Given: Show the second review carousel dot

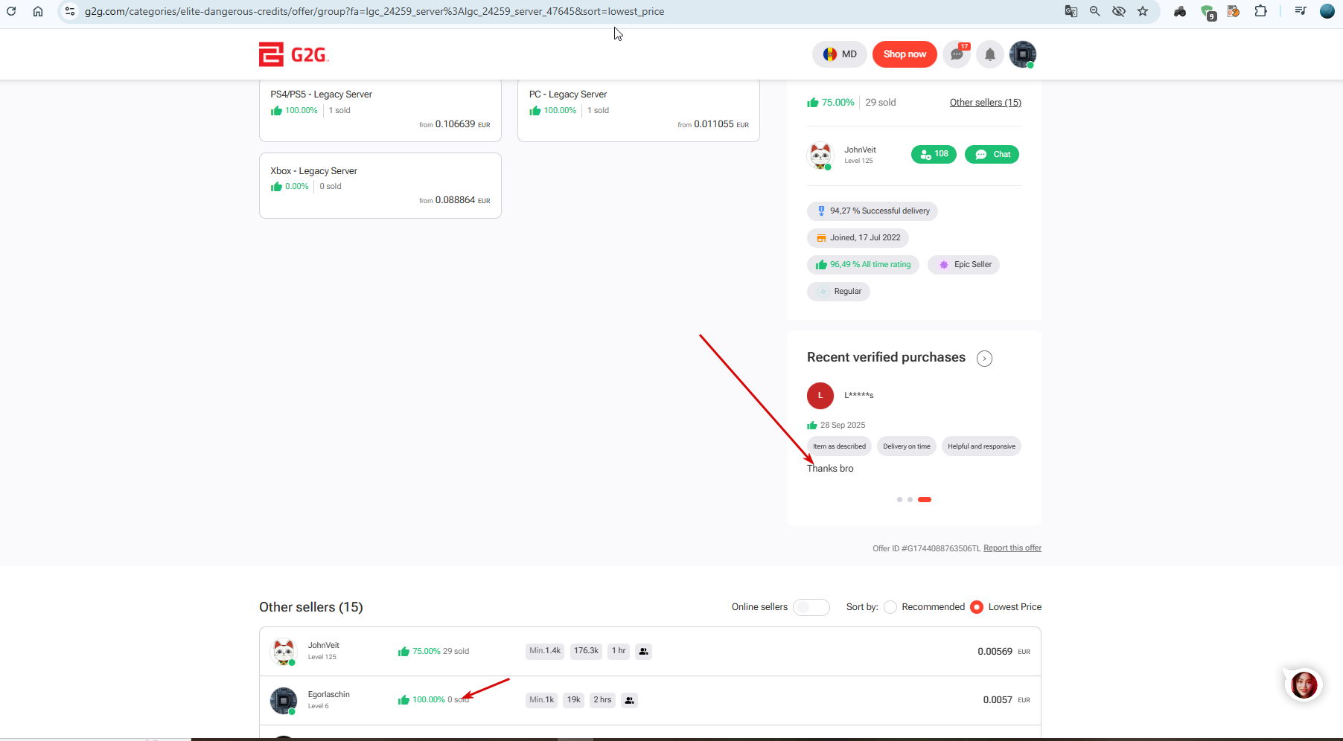Looking at the screenshot, I should (910, 500).
